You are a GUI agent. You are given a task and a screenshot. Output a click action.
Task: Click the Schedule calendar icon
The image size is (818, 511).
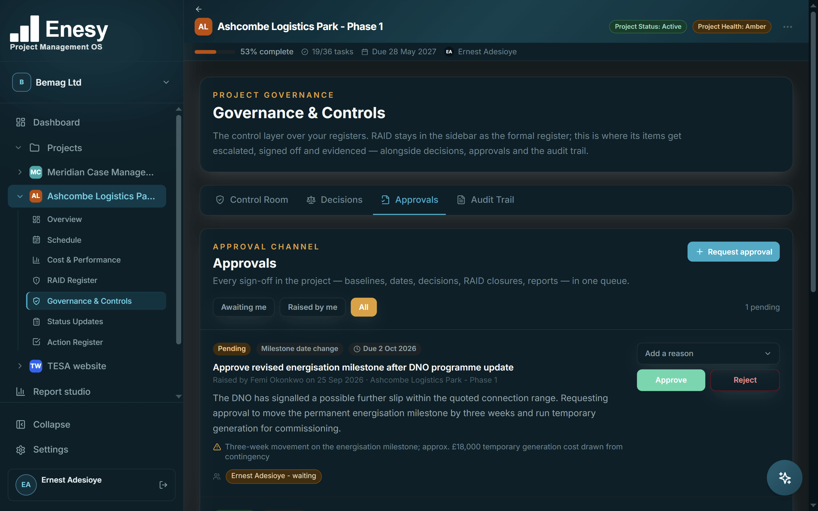pyautogui.click(x=36, y=240)
